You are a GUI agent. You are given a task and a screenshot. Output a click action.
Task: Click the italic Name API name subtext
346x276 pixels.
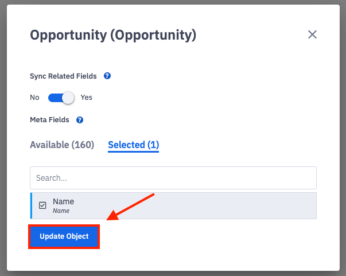(x=61, y=211)
